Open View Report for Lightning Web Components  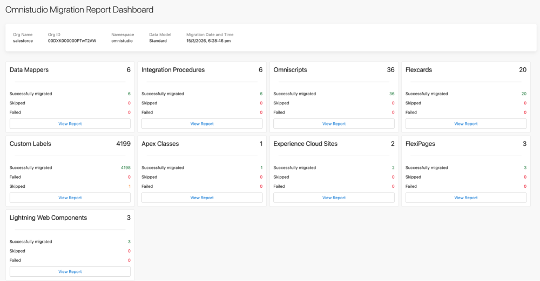click(x=70, y=271)
